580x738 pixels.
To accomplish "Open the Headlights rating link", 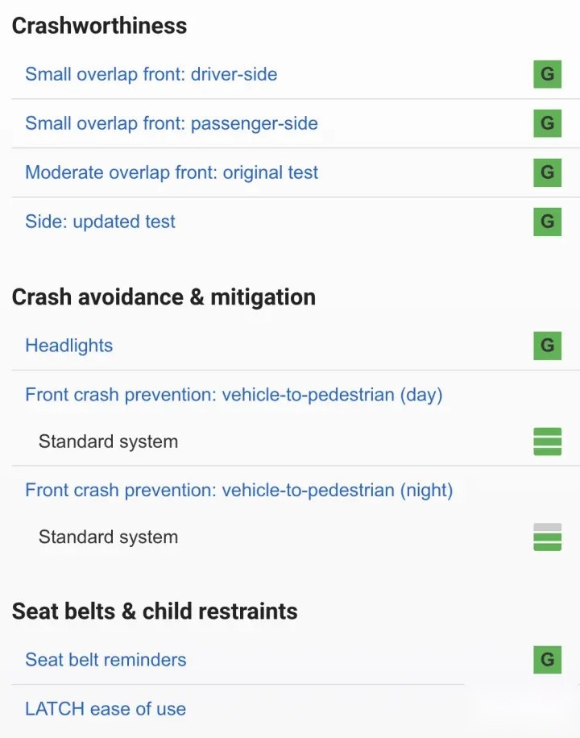I will coord(68,346).
